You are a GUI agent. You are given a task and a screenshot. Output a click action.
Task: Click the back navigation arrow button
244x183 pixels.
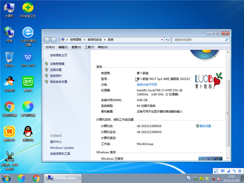47,40
